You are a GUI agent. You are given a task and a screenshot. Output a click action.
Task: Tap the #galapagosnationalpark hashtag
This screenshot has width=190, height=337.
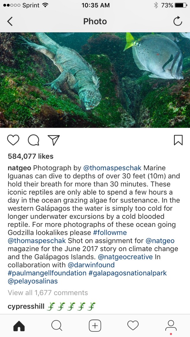pyautogui.click(x=128, y=273)
